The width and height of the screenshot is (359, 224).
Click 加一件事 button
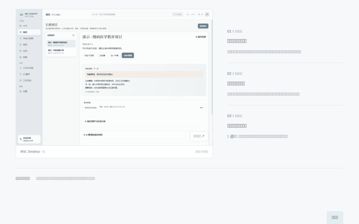click(114, 55)
